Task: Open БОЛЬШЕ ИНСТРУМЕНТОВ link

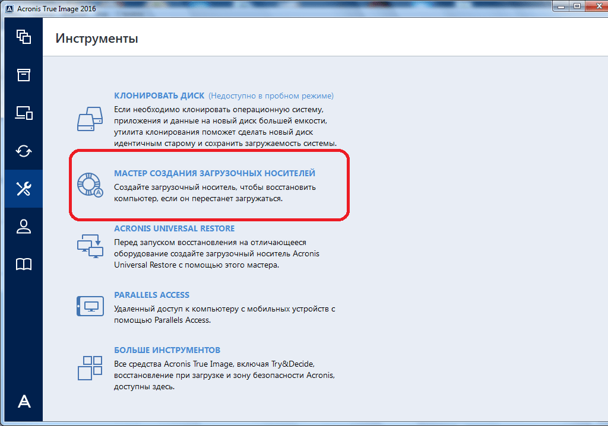Action: click(167, 350)
